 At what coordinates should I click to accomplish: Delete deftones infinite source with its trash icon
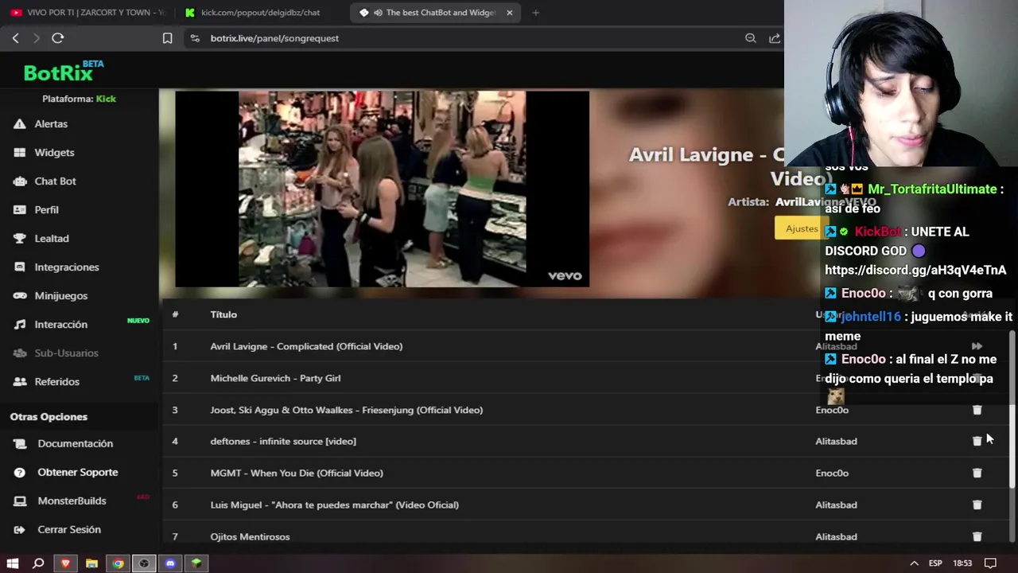[977, 441]
